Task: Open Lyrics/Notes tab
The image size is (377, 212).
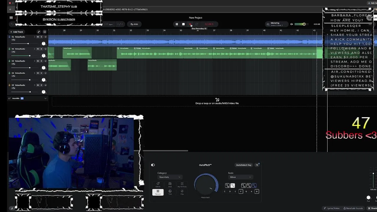Action: (332, 208)
